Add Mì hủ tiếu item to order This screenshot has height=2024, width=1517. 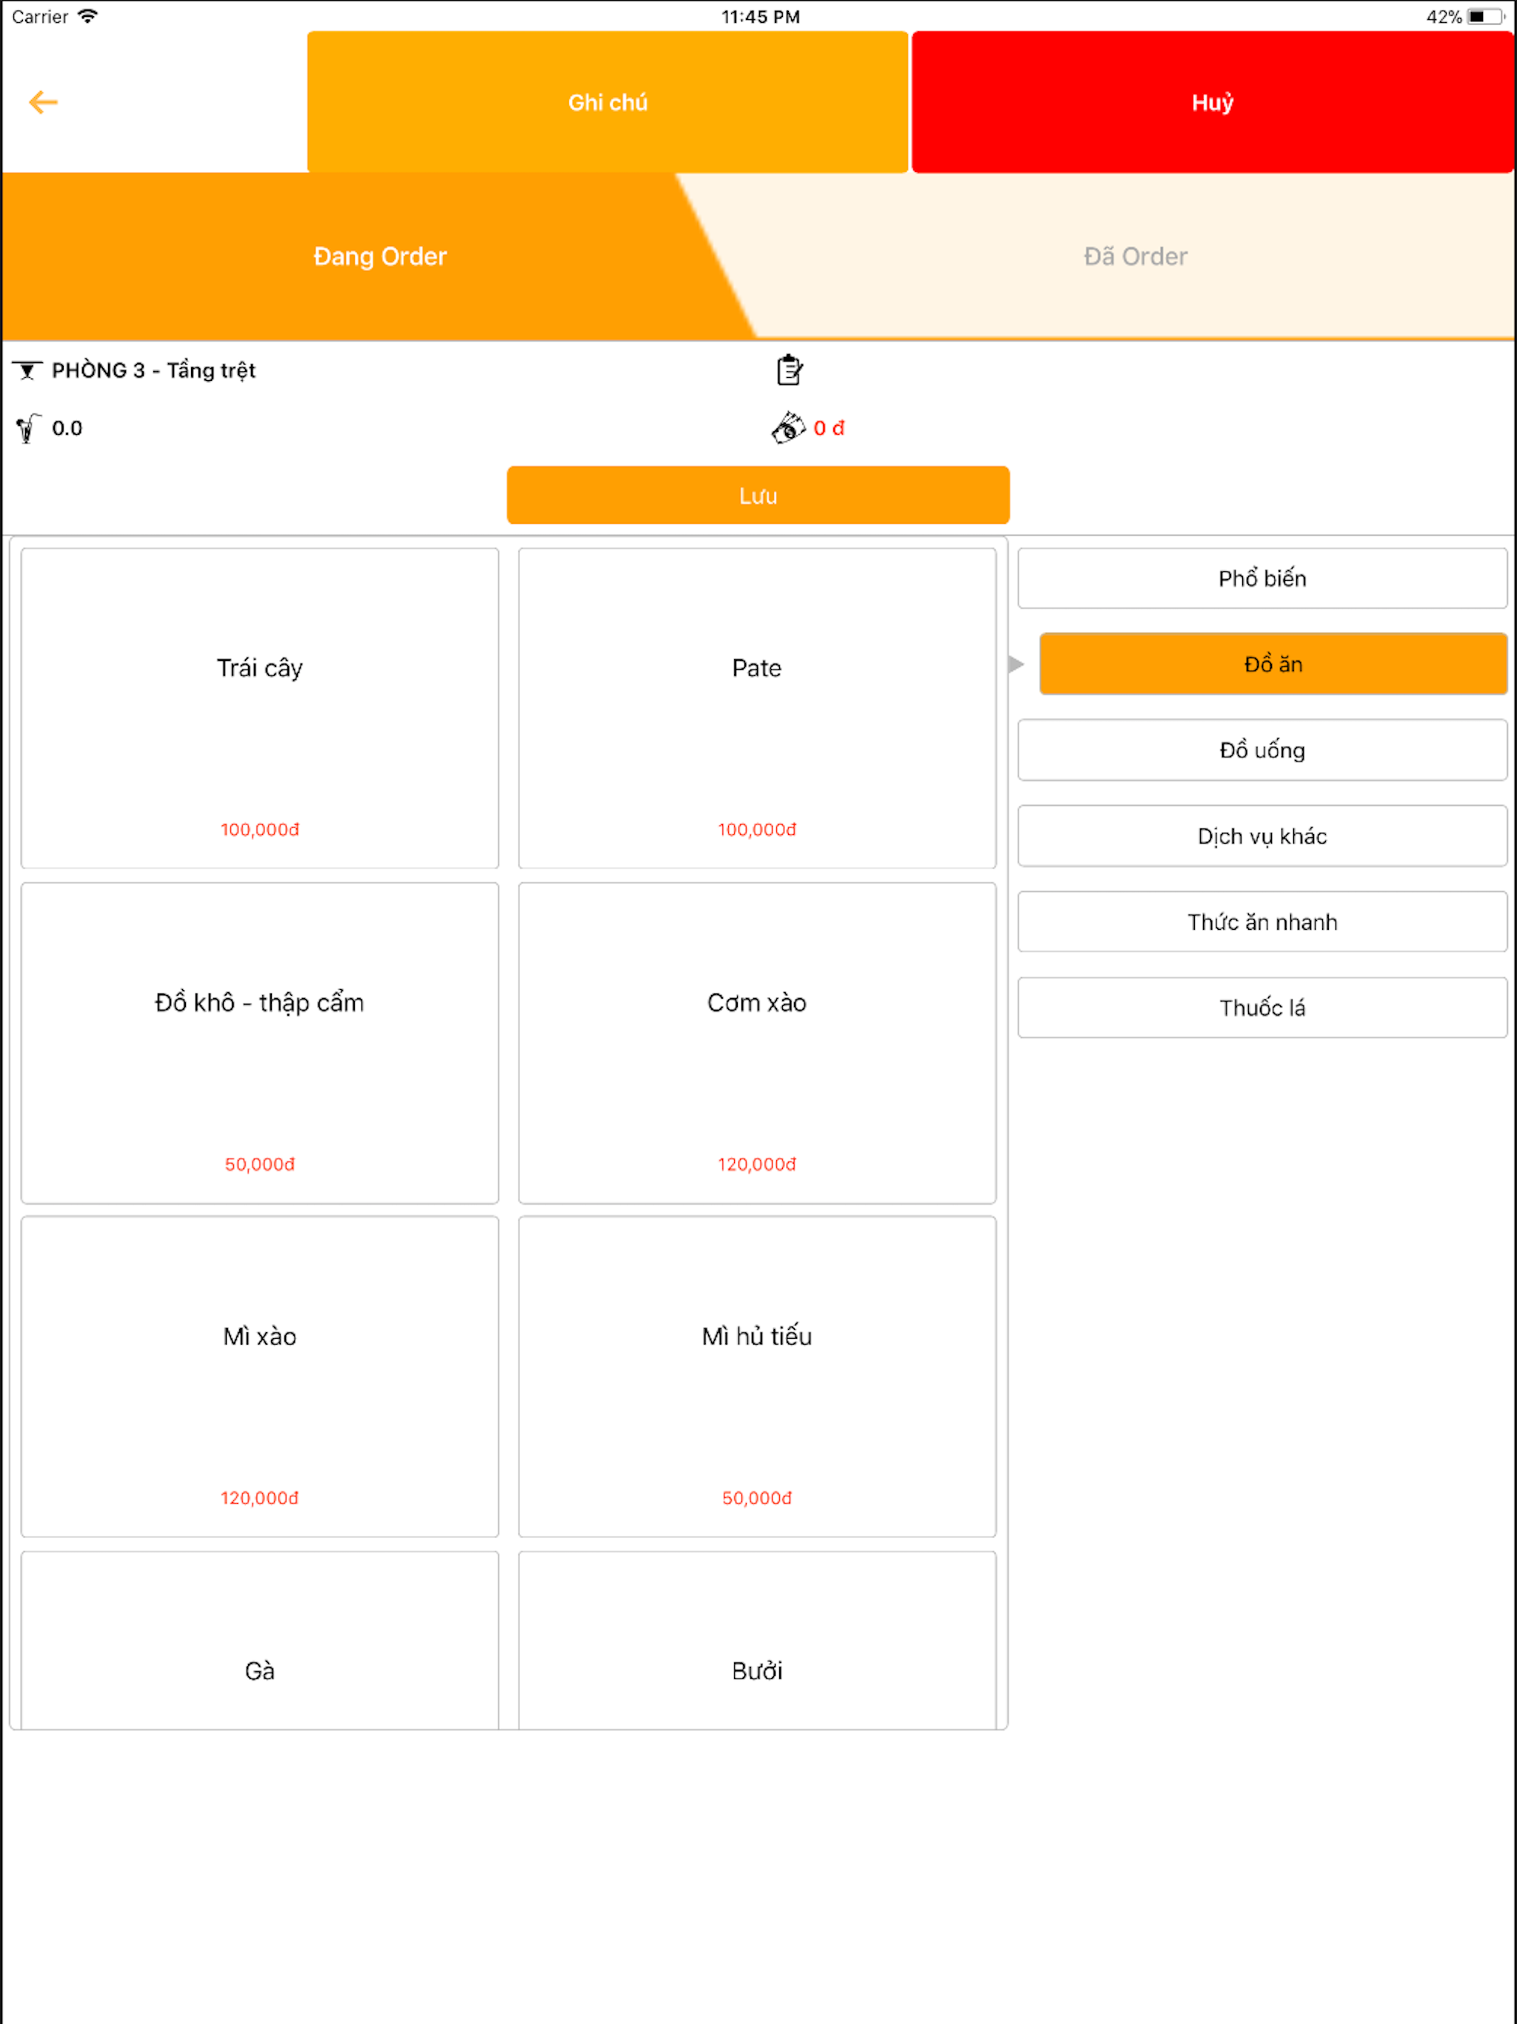(x=757, y=1377)
